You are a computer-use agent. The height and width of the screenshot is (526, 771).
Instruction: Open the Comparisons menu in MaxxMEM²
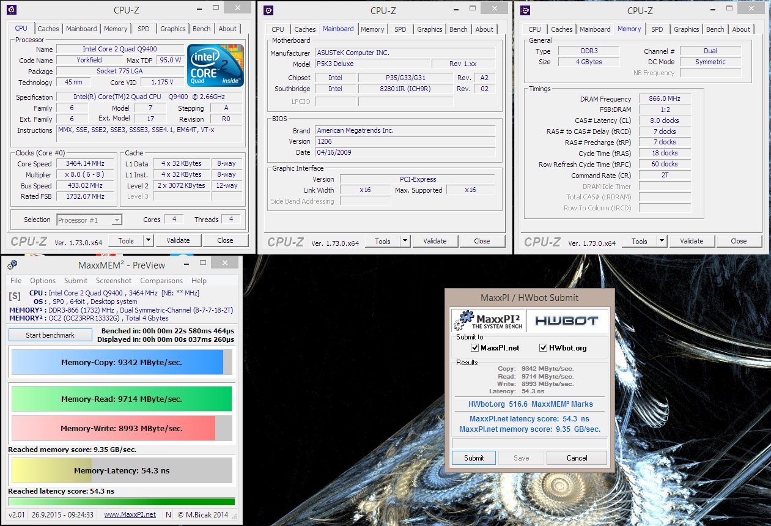161,281
